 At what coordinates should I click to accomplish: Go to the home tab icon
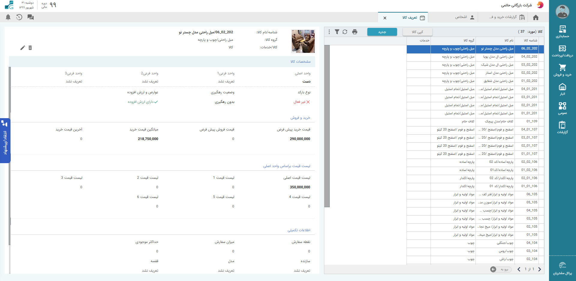coord(536,17)
